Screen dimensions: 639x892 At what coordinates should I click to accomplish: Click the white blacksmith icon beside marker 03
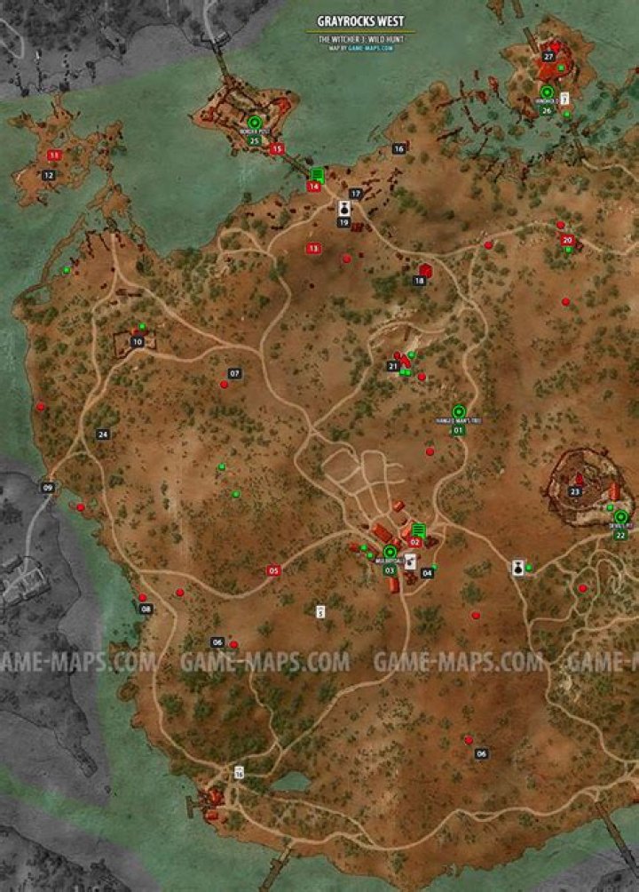click(410, 562)
